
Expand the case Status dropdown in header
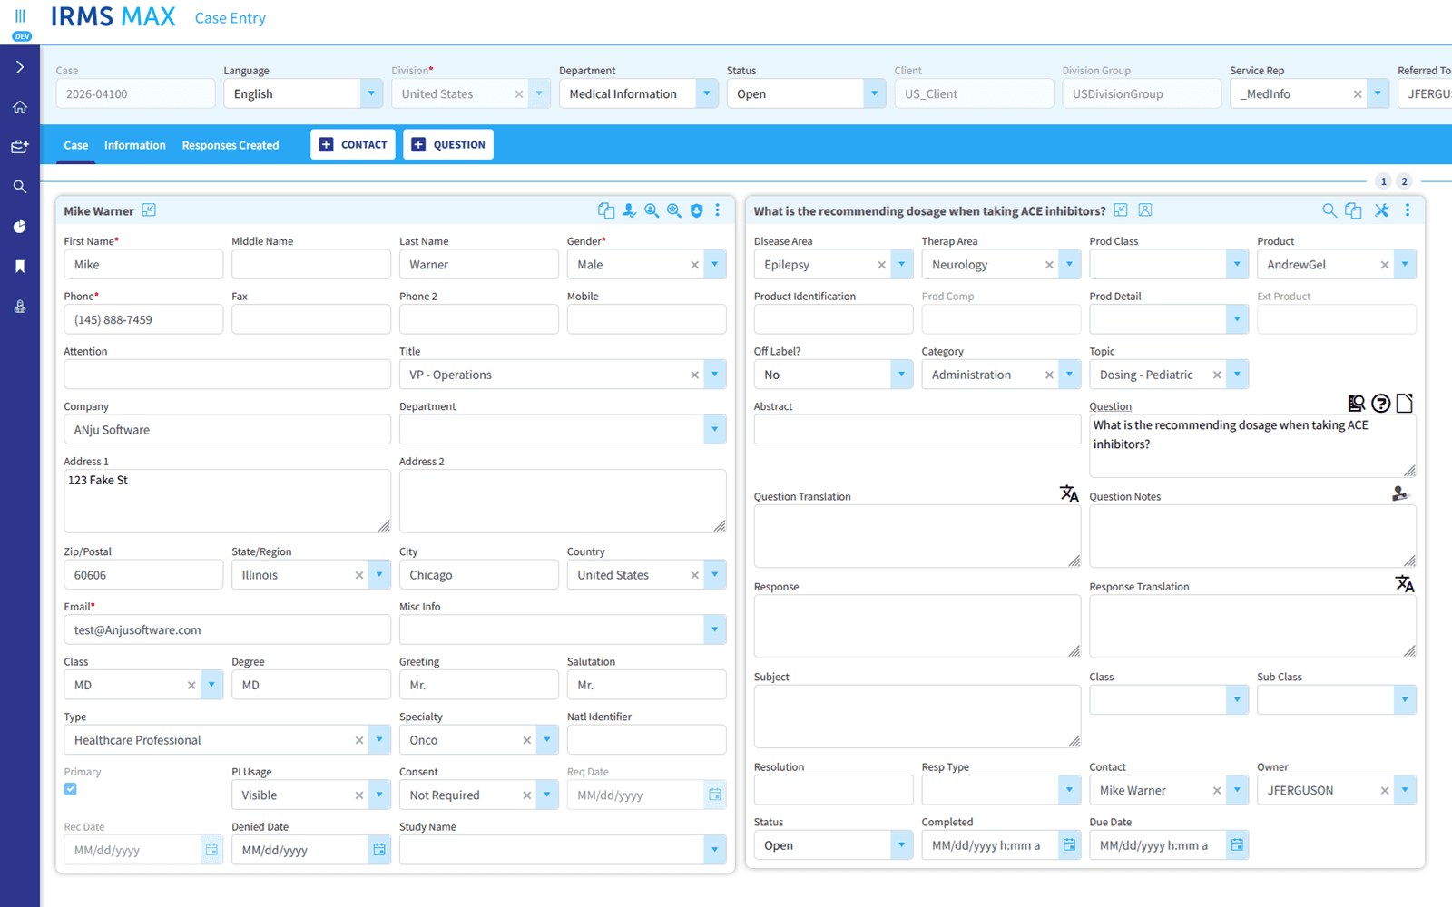click(875, 93)
